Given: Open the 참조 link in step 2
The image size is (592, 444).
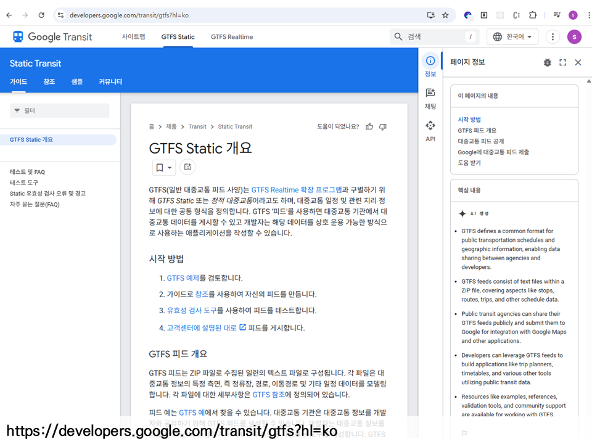Looking at the screenshot, I should (202, 294).
